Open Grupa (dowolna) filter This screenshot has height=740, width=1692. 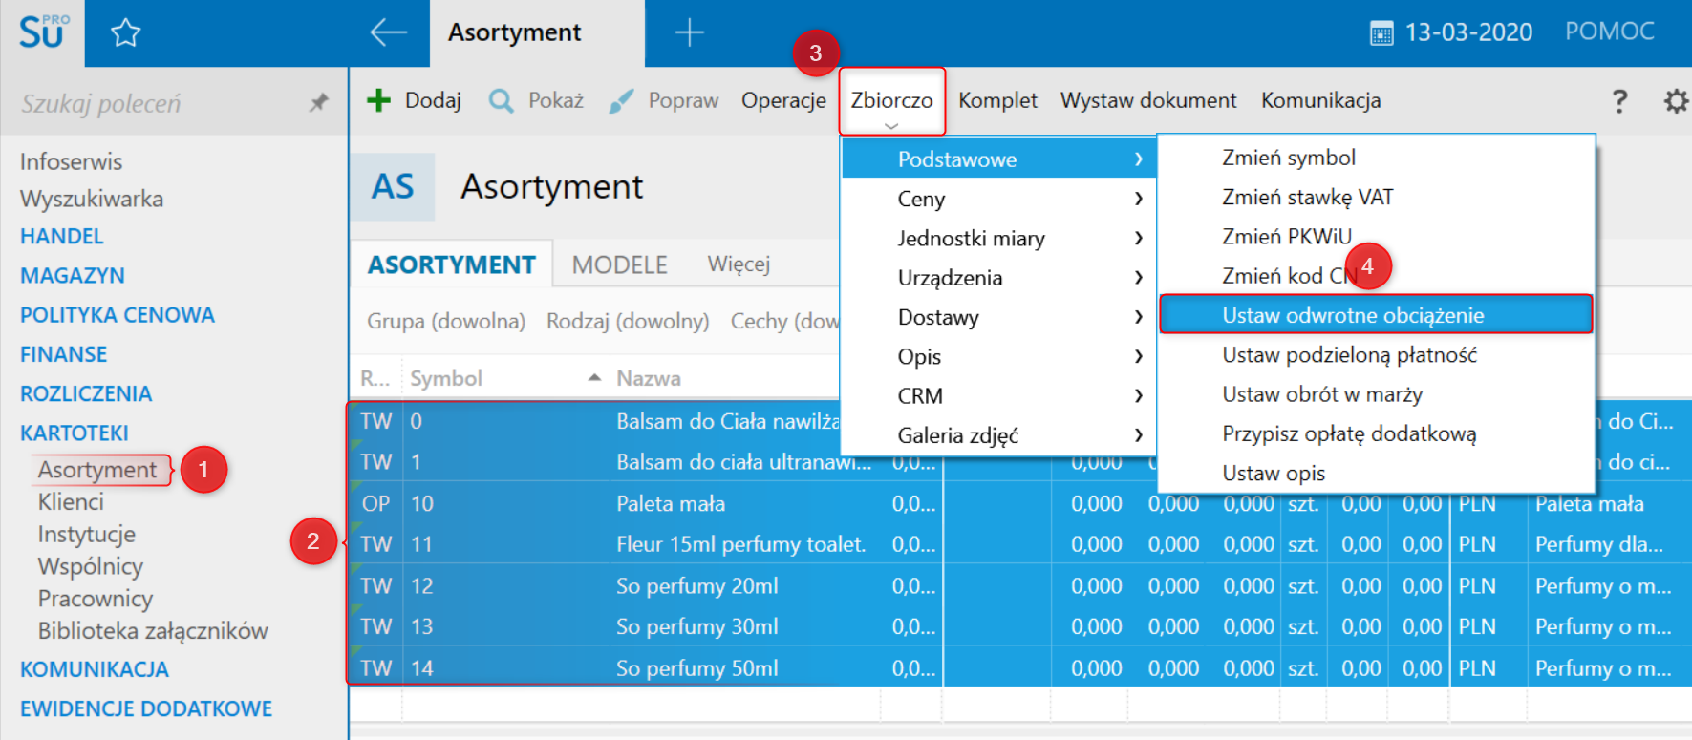pyautogui.click(x=446, y=321)
